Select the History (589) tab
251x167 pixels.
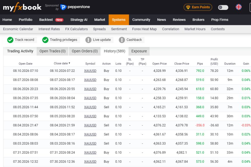115,51
